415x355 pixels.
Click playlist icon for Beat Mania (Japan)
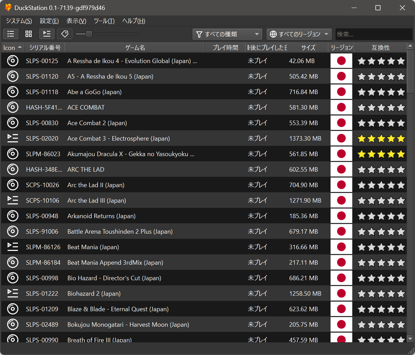click(12, 247)
